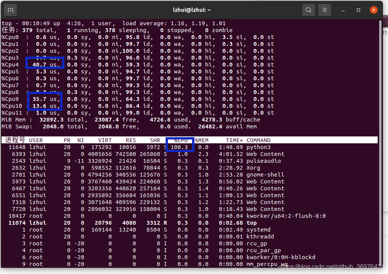The height and width of the screenshot is (274, 388).
Task: Click the %Cpu11 row label
Action: [12, 113]
